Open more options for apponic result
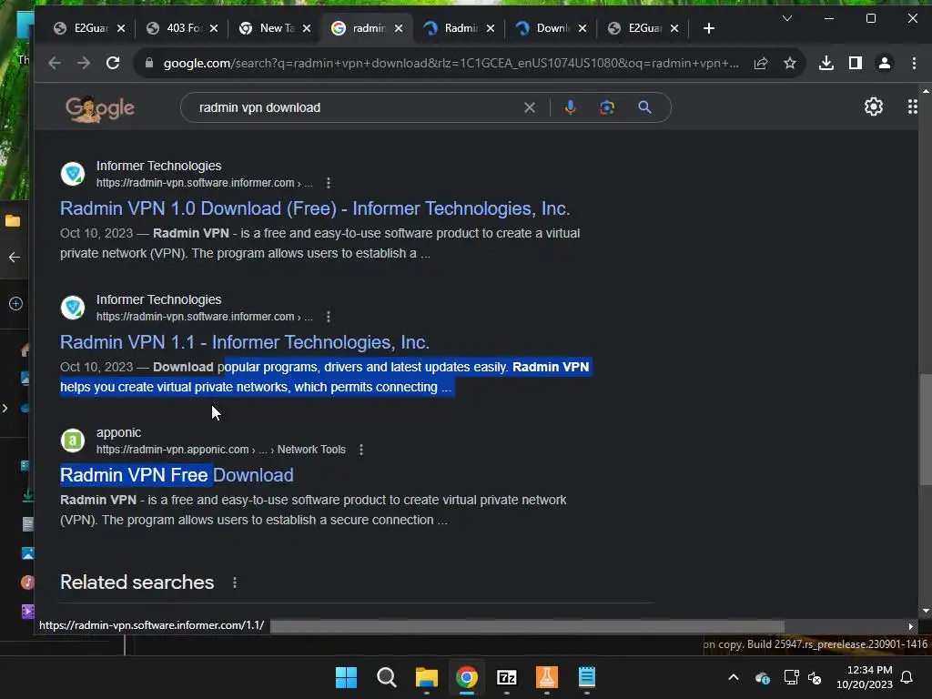The image size is (932, 699). click(361, 450)
